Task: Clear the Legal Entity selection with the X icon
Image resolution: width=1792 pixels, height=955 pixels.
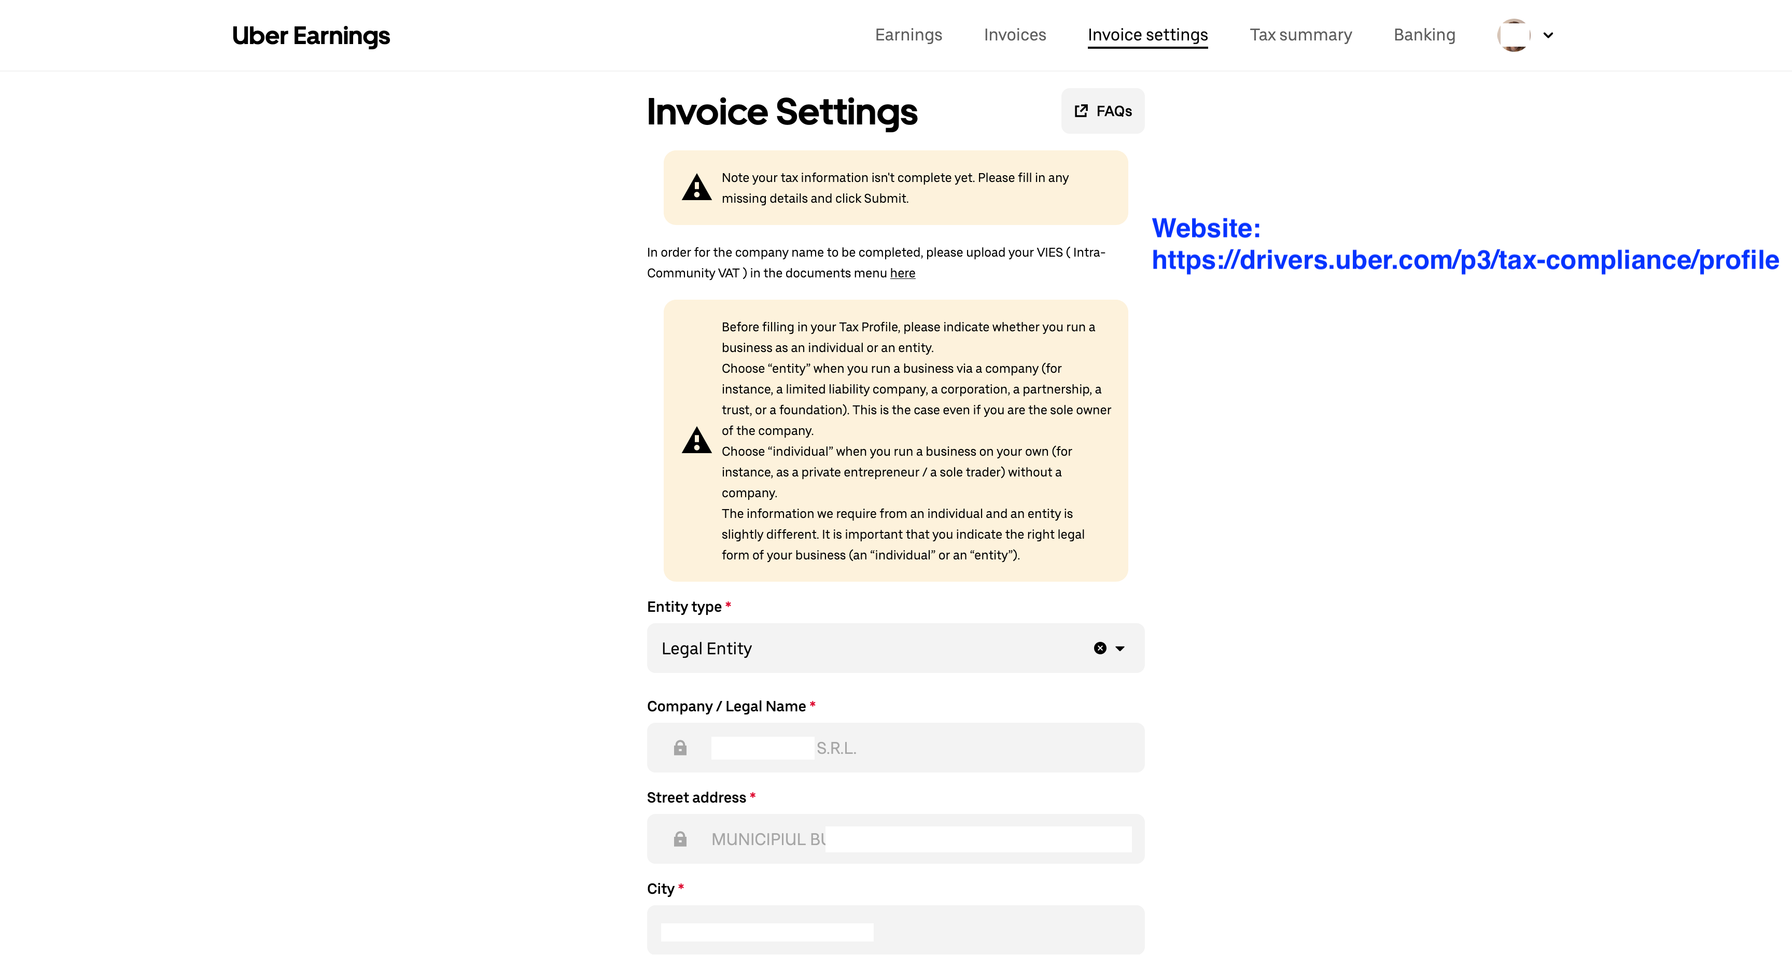Action: tap(1100, 648)
